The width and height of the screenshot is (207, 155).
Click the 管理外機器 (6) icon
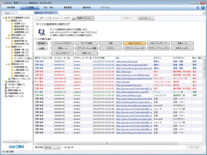click(6, 90)
